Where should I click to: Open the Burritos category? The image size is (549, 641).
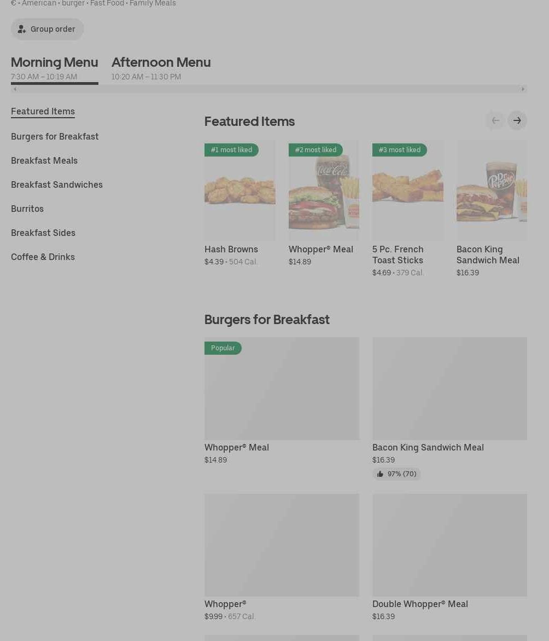pos(27,209)
